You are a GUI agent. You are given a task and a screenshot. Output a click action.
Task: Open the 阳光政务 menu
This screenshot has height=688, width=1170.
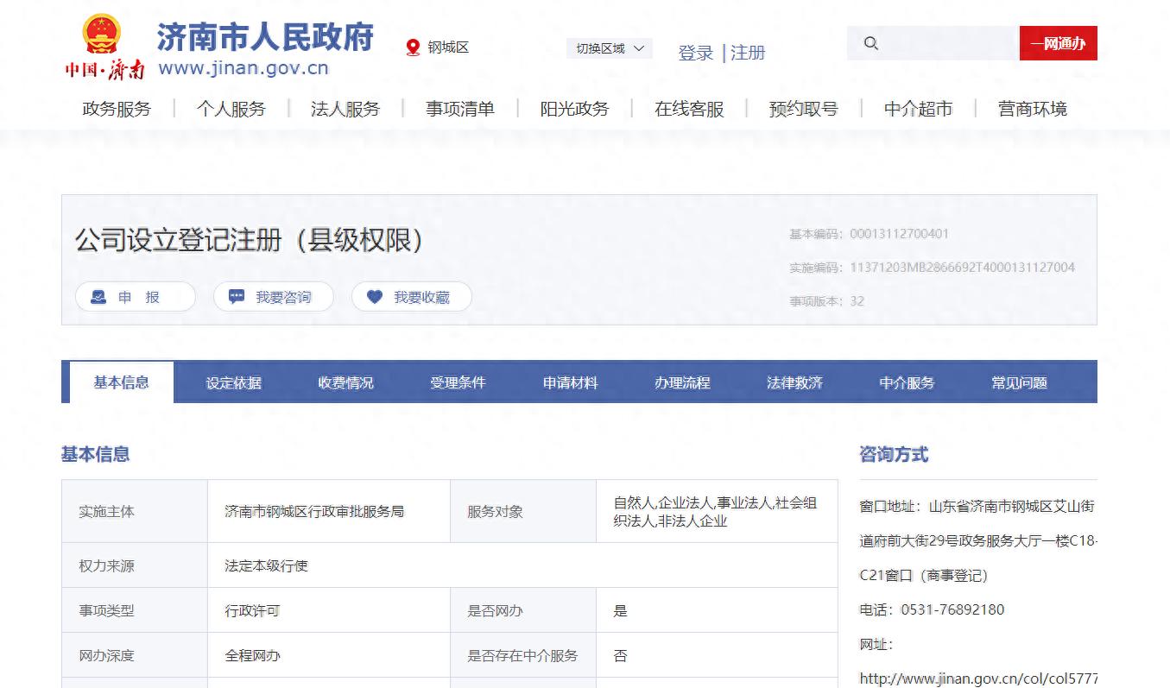575,109
